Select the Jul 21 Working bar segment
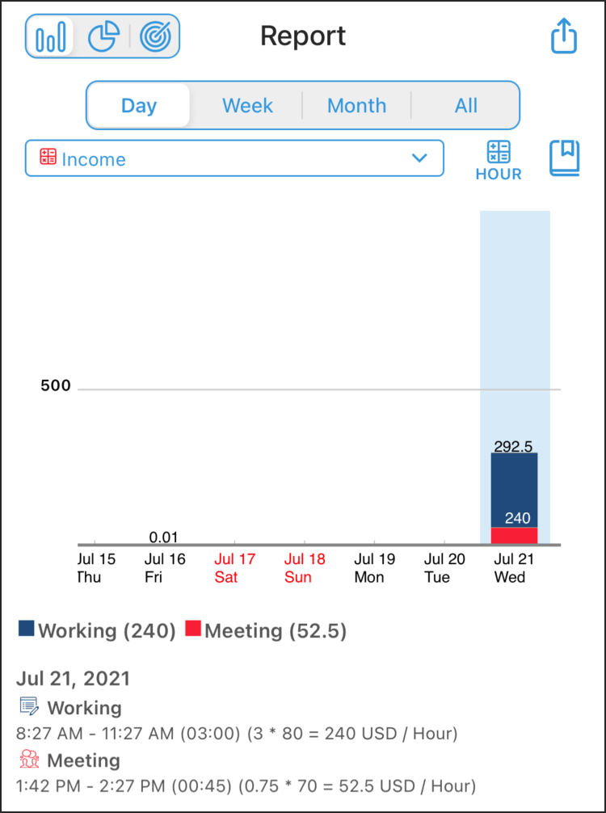 point(514,491)
